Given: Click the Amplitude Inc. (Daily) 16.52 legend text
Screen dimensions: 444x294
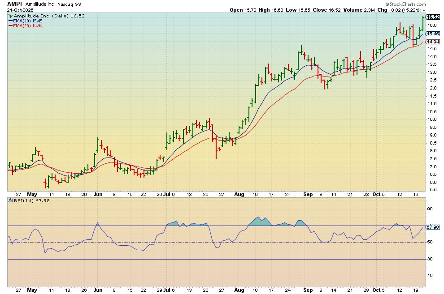Looking at the screenshot, I should (x=49, y=16).
